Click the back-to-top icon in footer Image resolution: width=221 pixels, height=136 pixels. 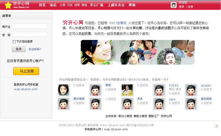coord(216,126)
